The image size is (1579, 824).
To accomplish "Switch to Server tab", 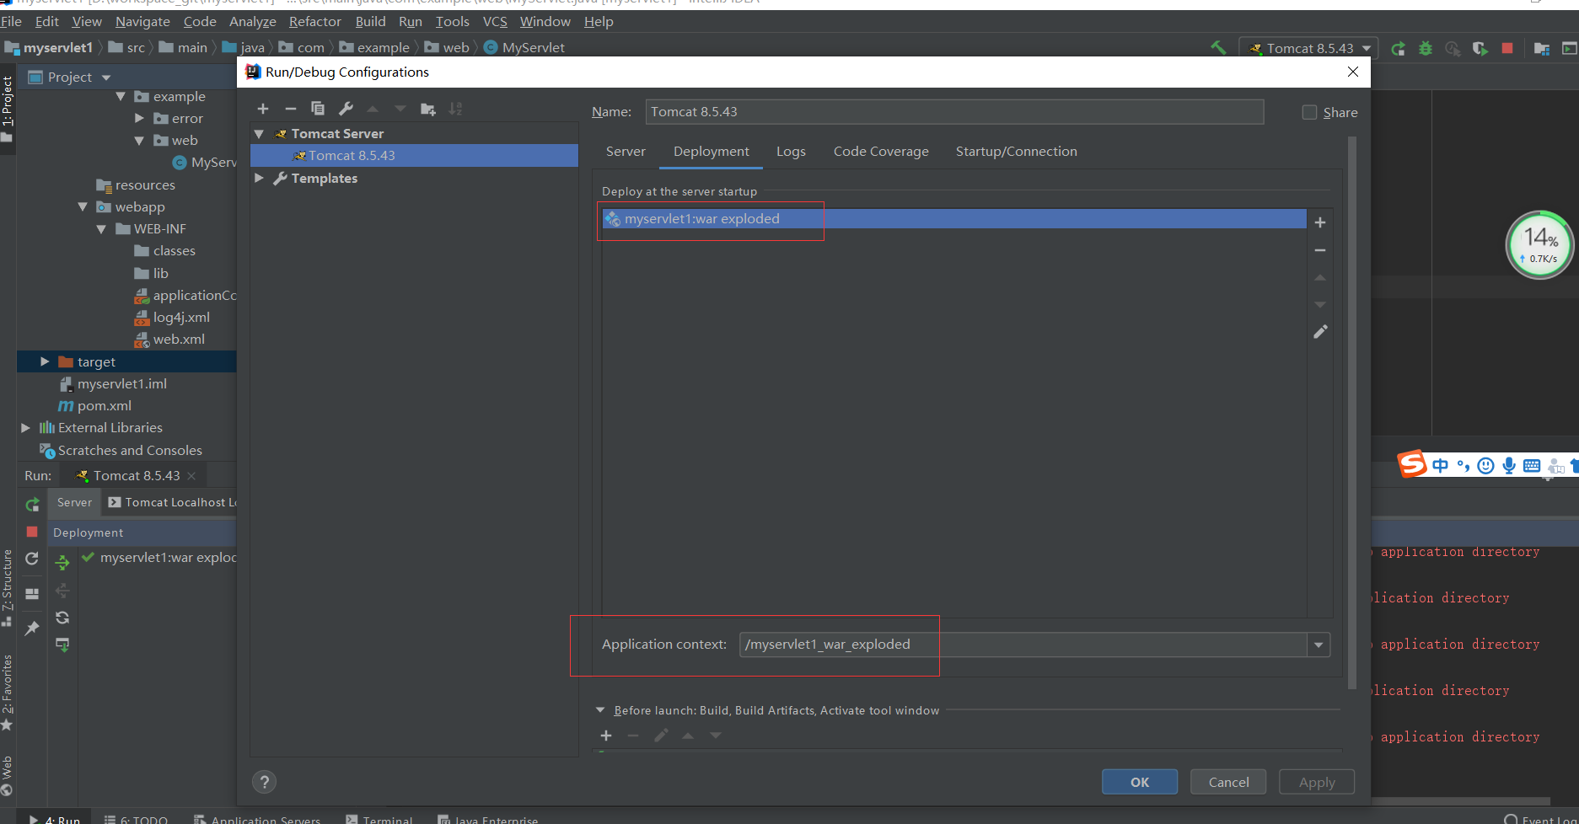I will [626, 152].
